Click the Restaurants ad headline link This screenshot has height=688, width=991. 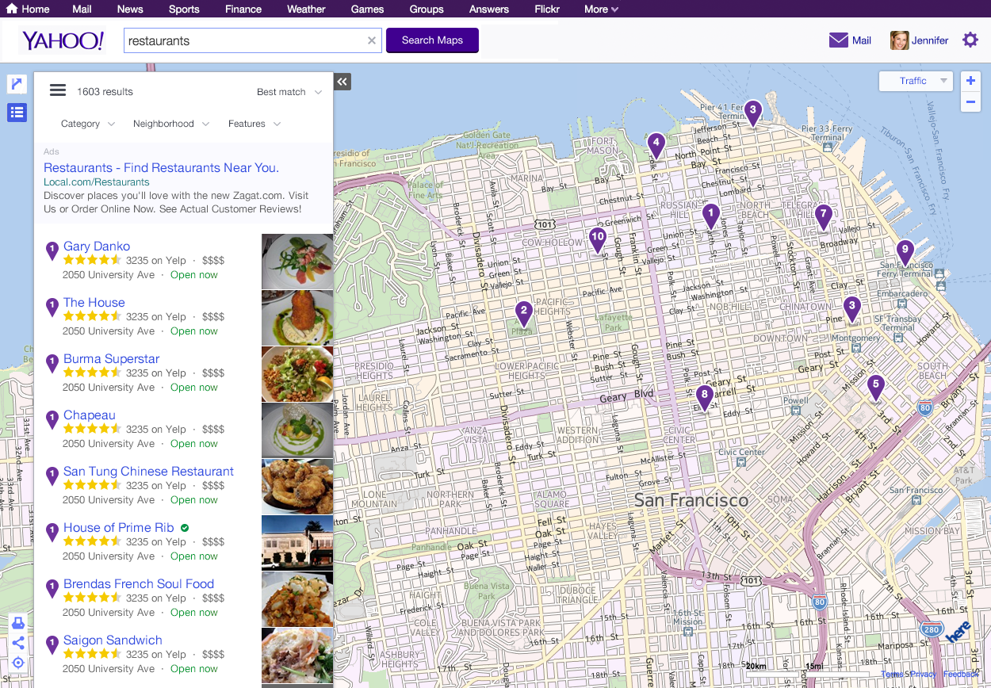point(161,168)
